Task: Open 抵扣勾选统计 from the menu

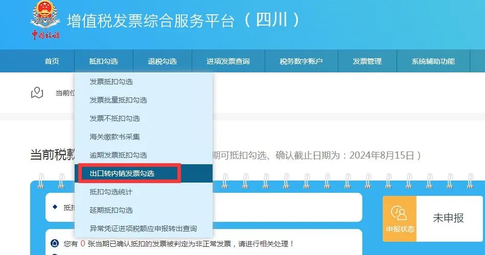Action: point(111,192)
